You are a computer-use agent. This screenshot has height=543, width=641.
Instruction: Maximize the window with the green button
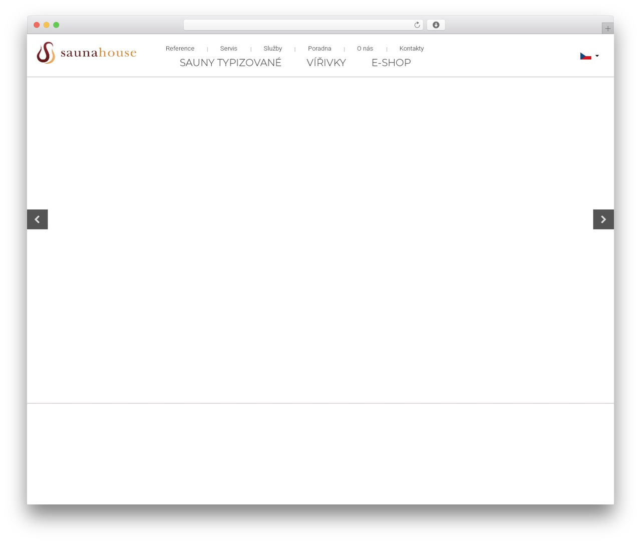point(56,25)
